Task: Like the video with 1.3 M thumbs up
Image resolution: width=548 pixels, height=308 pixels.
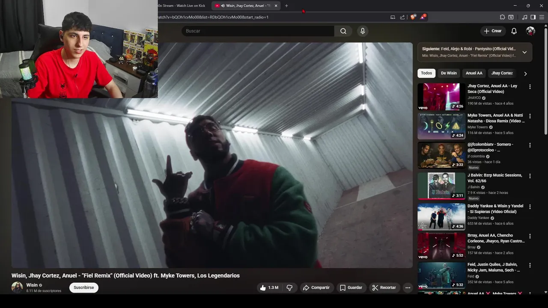Action: pos(269,287)
